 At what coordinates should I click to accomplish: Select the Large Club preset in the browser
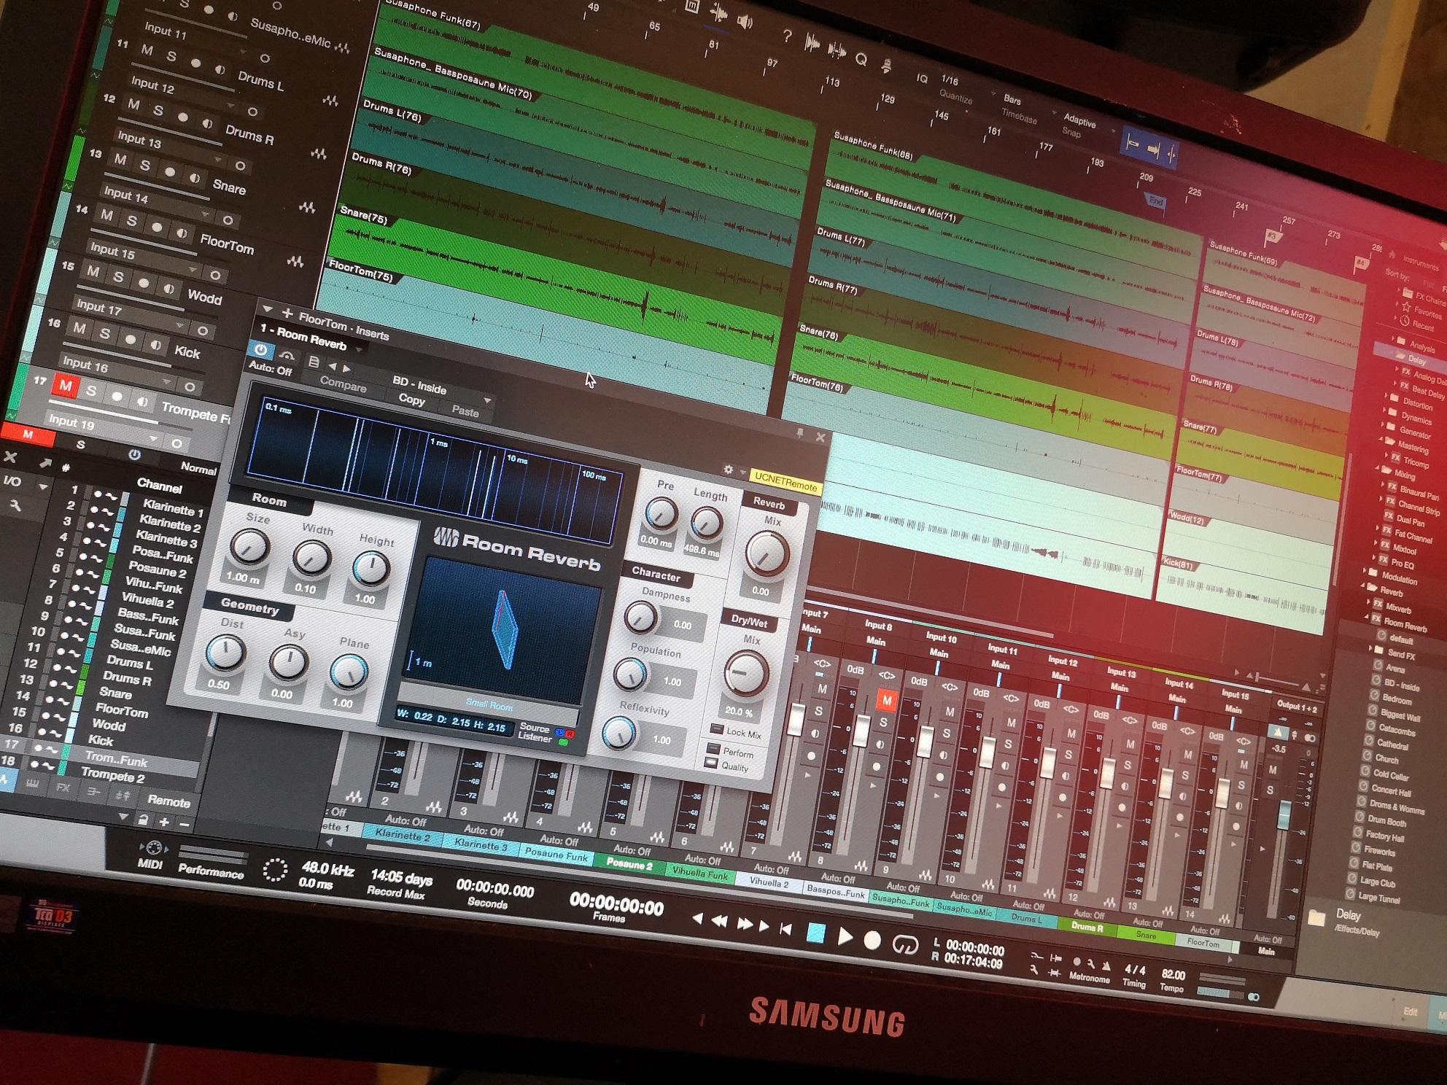click(x=1377, y=883)
